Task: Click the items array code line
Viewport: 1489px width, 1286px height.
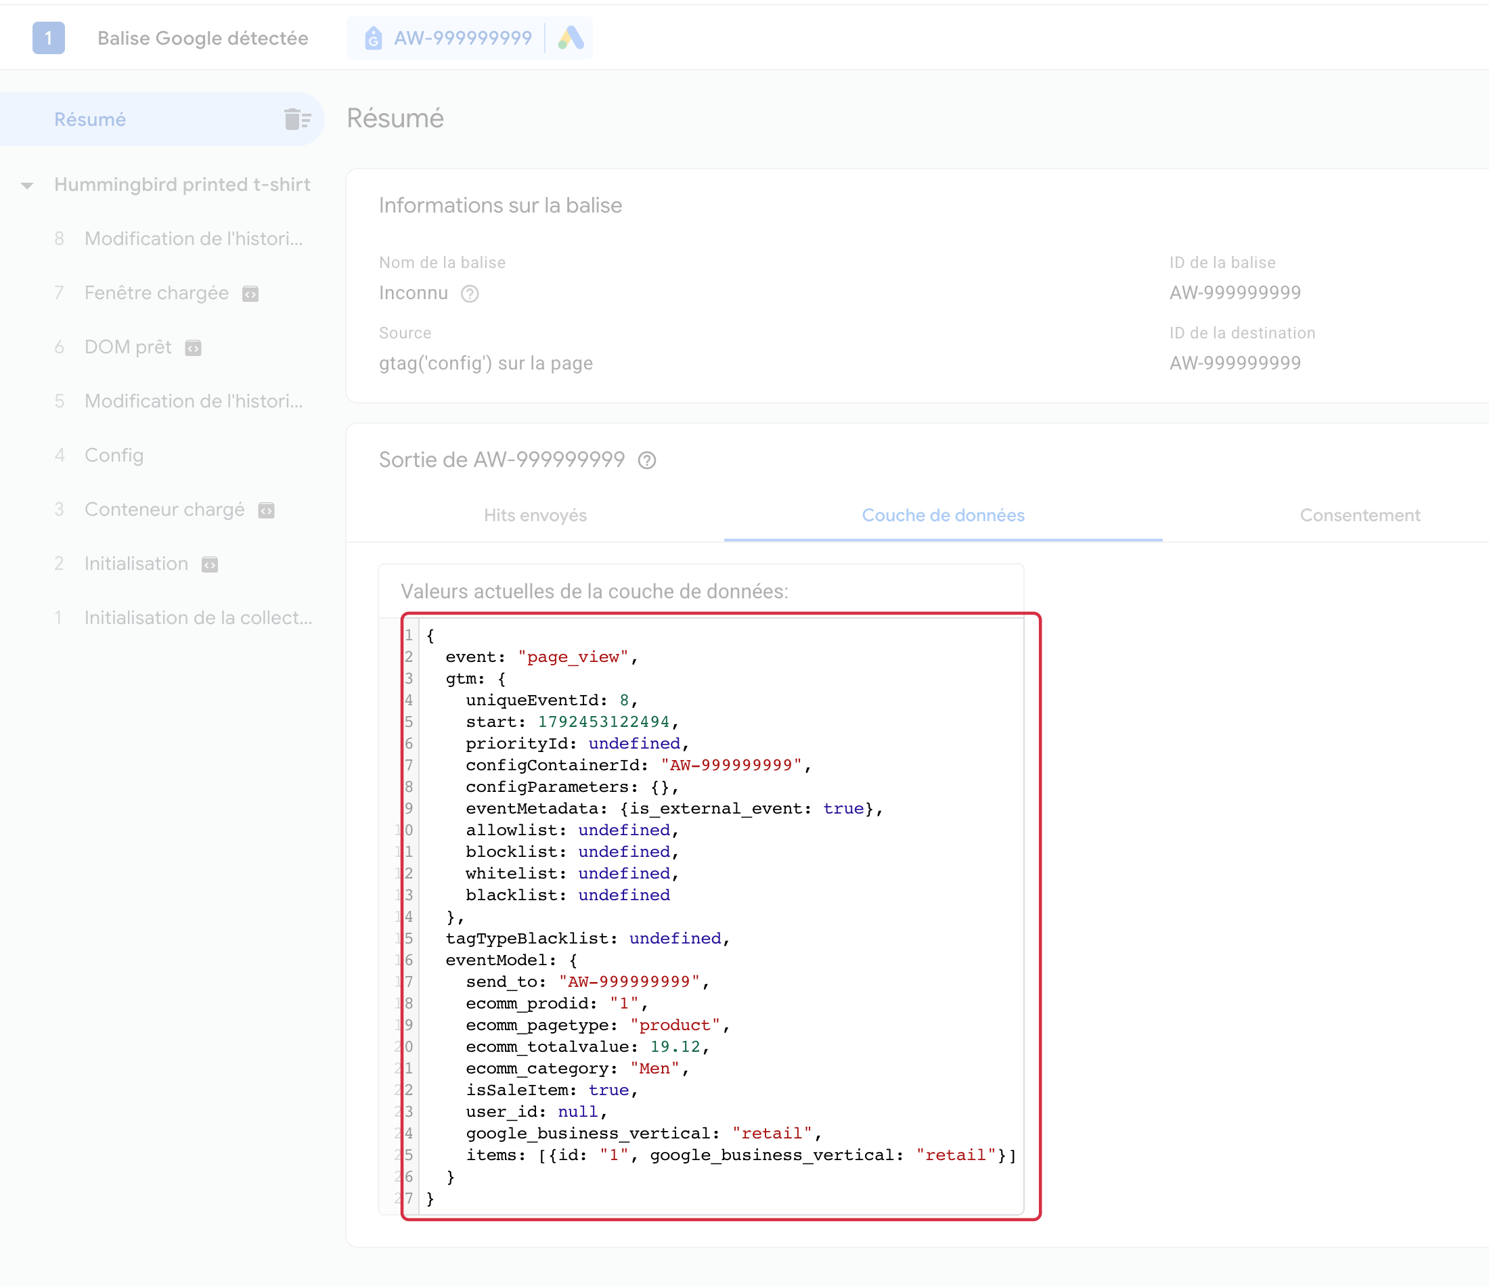Action: point(741,1155)
